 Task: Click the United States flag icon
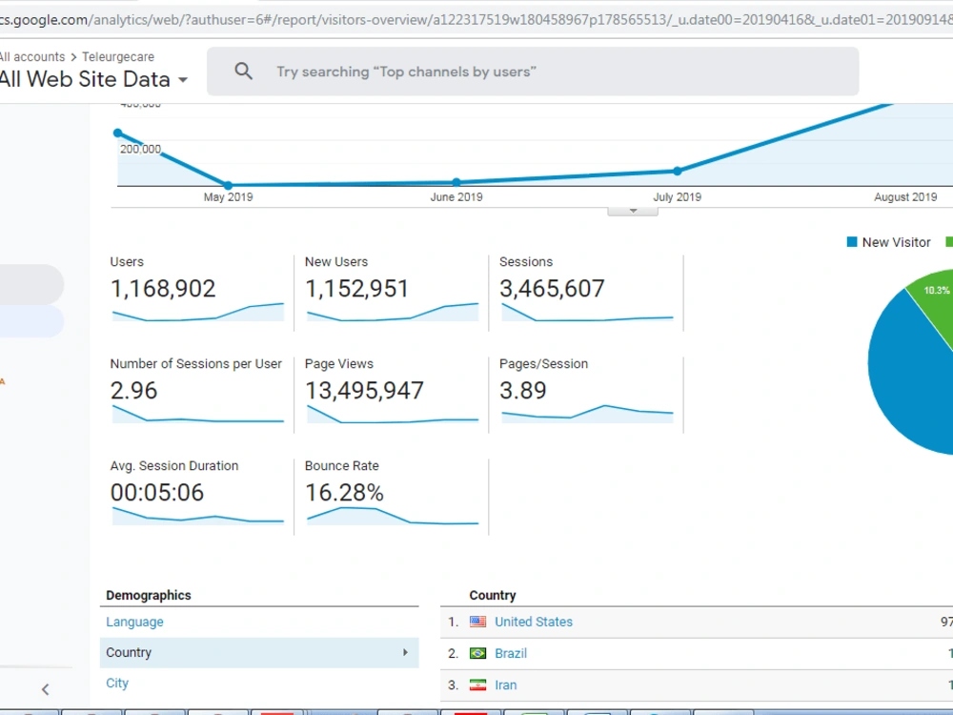(477, 622)
